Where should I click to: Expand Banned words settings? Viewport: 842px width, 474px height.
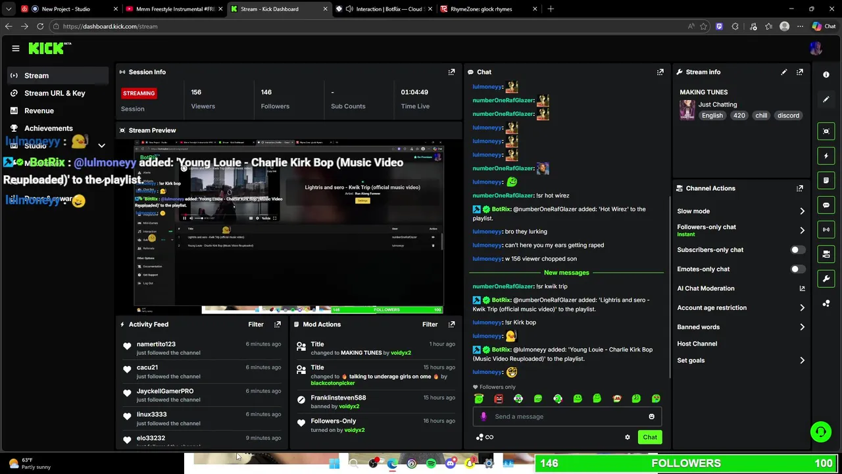point(802,327)
